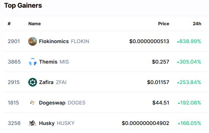Click the Husky dog logo icon
Viewport: 209px width, 133px height.
pos(33,123)
